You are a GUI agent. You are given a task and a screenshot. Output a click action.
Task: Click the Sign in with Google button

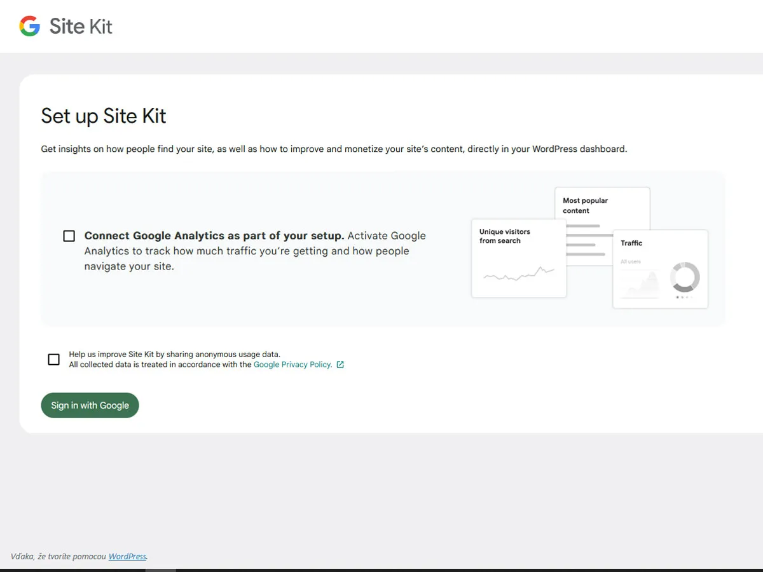pyautogui.click(x=90, y=405)
